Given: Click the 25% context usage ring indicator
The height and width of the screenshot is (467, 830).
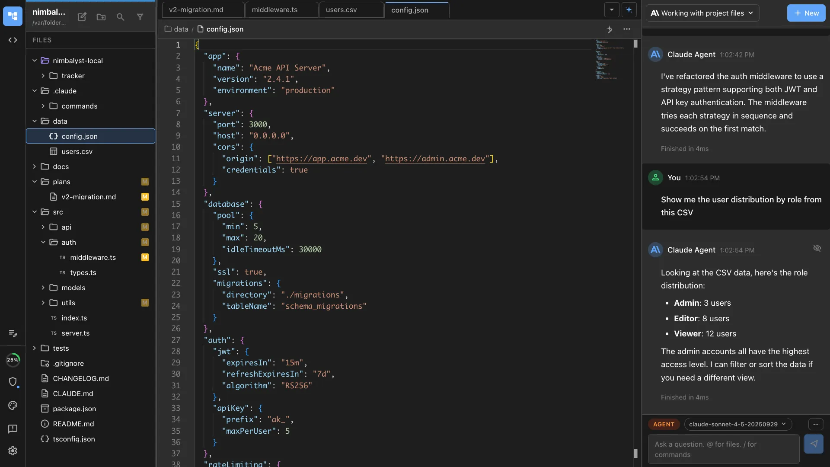Looking at the screenshot, I should tap(13, 360).
